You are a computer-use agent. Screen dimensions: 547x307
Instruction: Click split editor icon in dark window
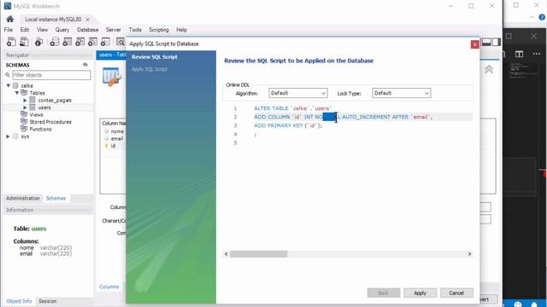pos(519,54)
